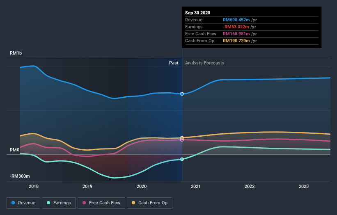Screen dimensions: 337x215
Task: Click the -RM53.022m earnings value
Action: click(x=236, y=27)
